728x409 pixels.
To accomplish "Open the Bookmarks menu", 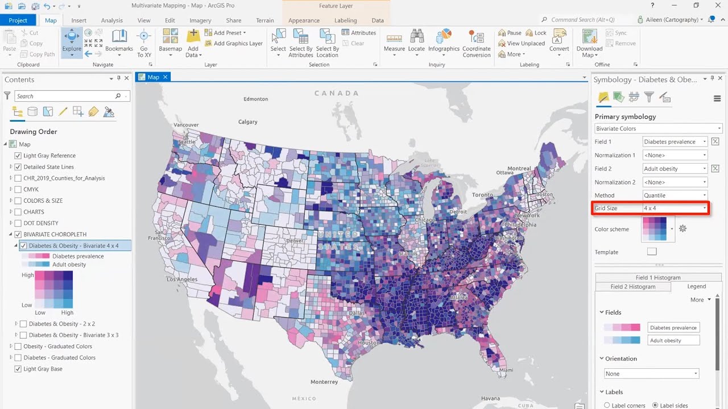I will coord(119,43).
